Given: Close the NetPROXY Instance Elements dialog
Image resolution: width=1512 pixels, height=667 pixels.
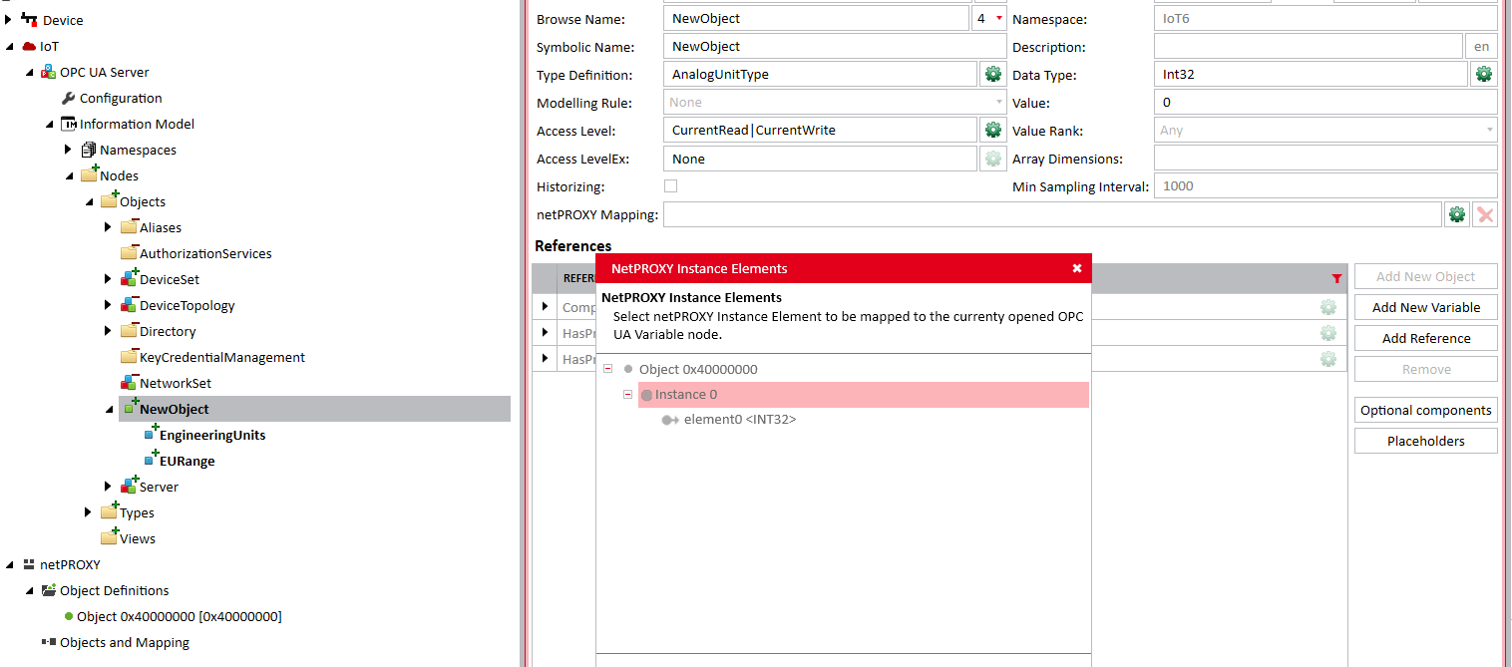Looking at the screenshot, I should click(1077, 268).
